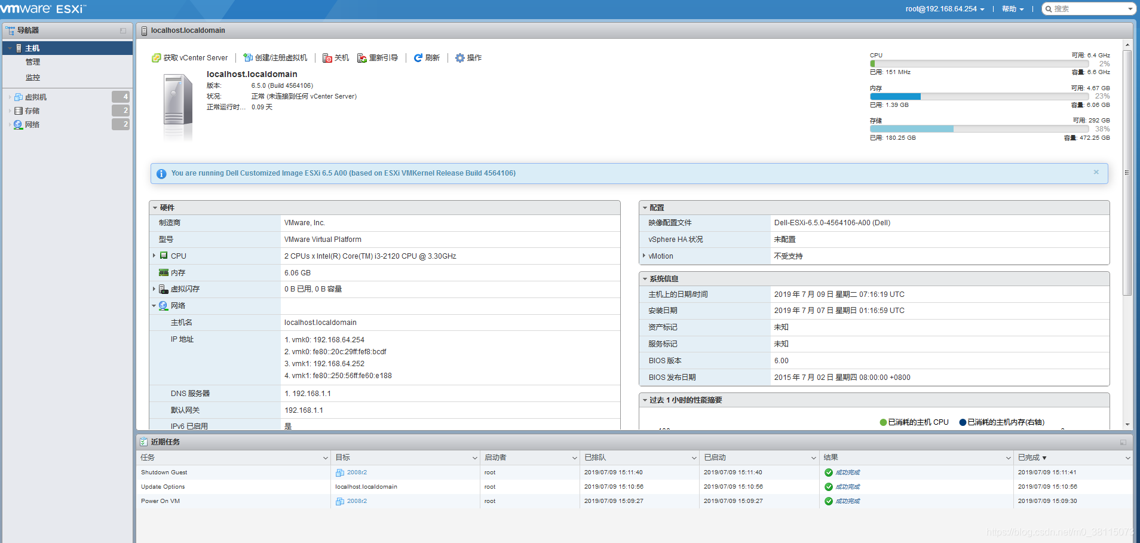Click the 虚拟机 count badge 4
1140x543 pixels.
tap(121, 97)
